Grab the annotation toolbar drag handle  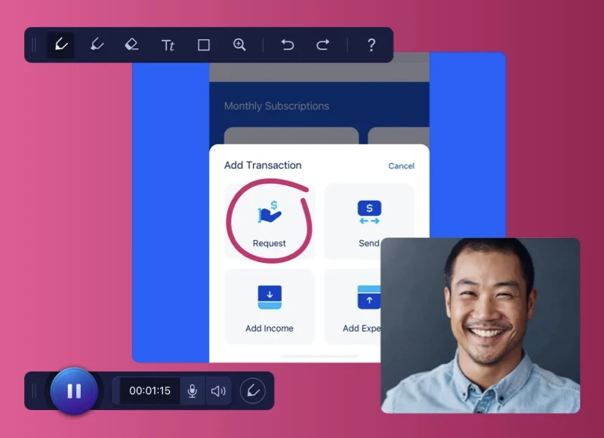click(34, 45)
